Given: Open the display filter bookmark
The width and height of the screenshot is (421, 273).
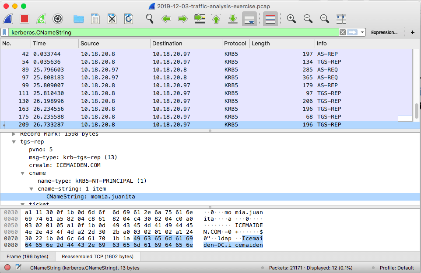Looking at the screenshot, I should tap(4, 32).
